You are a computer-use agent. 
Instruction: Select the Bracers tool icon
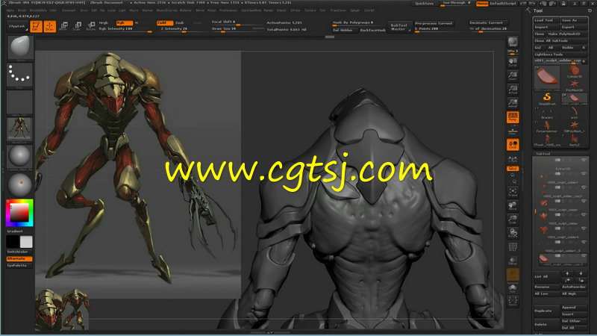tap(547, 113)
